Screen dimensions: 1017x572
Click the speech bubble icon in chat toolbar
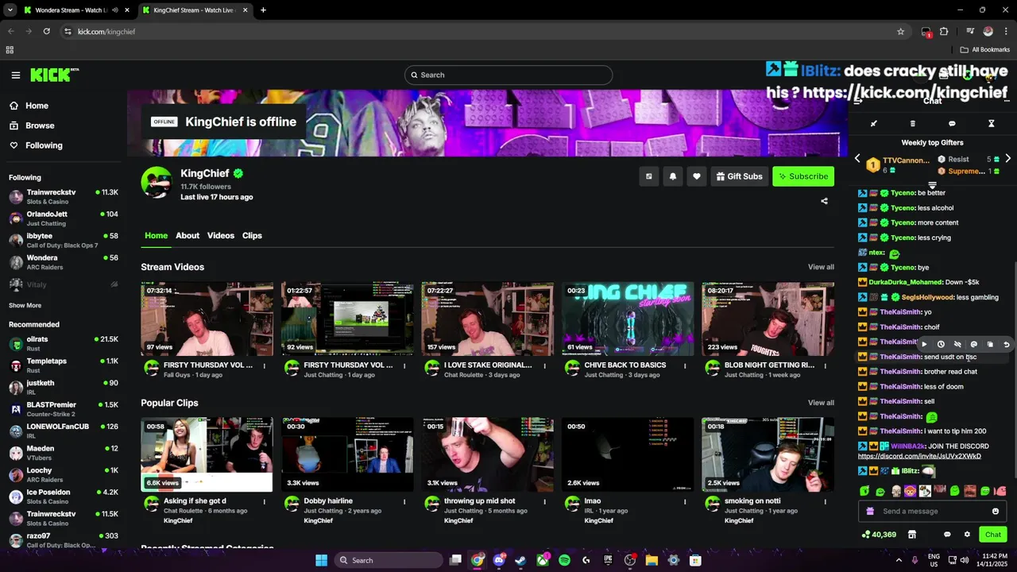[952, 124]
